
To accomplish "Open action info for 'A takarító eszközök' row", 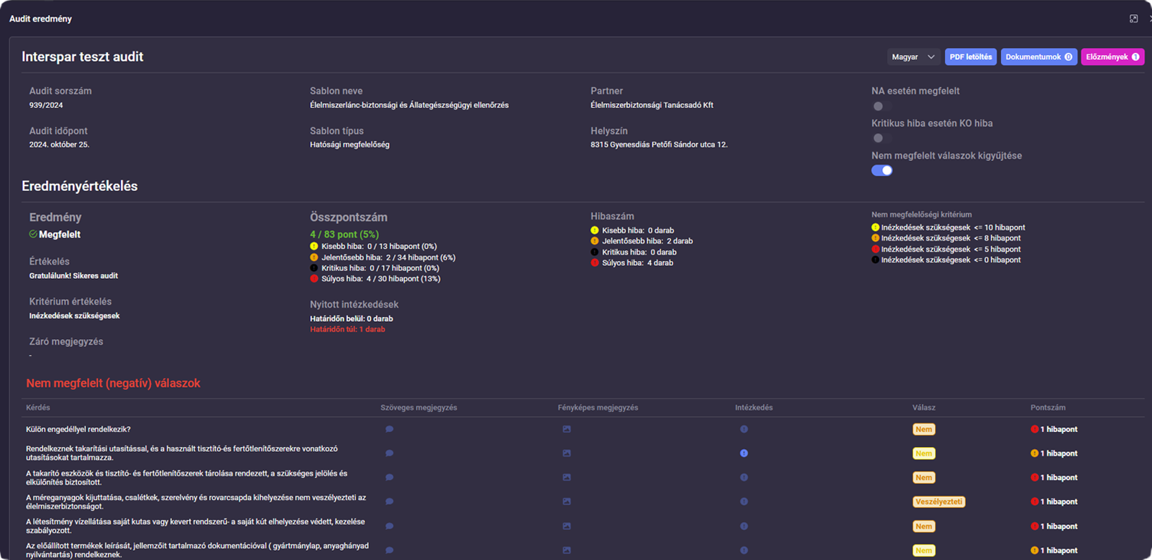I will point(744,477).
